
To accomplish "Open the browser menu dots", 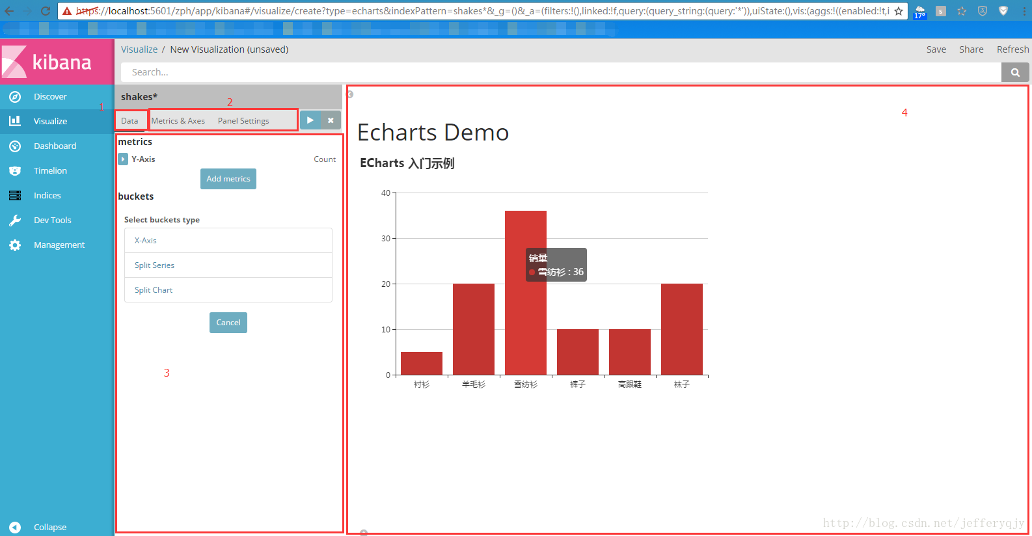I will pyautogui.click(x=1024, y=11).
